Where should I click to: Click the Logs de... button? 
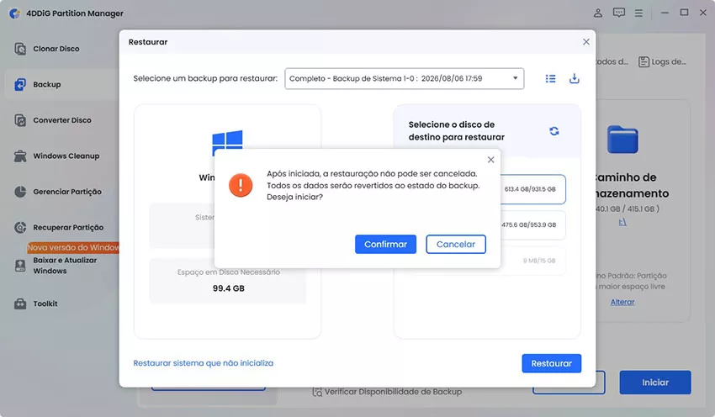pyautogui.click(x=662, y=61)
